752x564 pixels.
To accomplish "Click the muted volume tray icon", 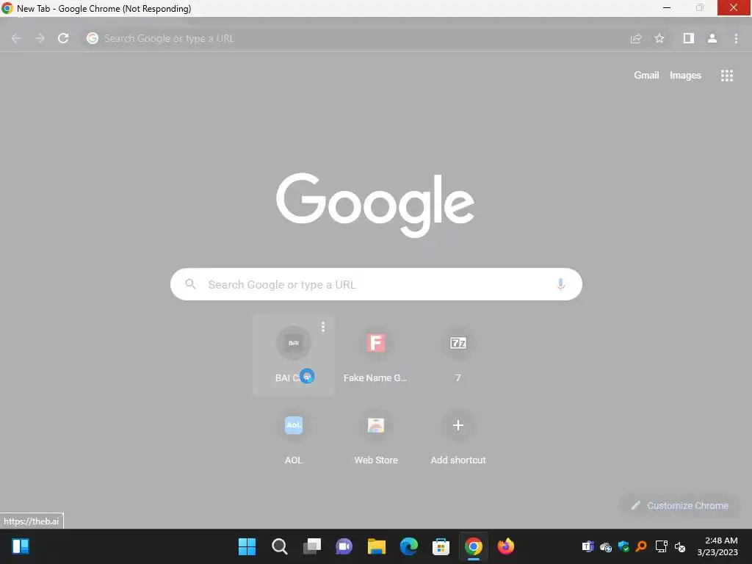I will point(680,546).
